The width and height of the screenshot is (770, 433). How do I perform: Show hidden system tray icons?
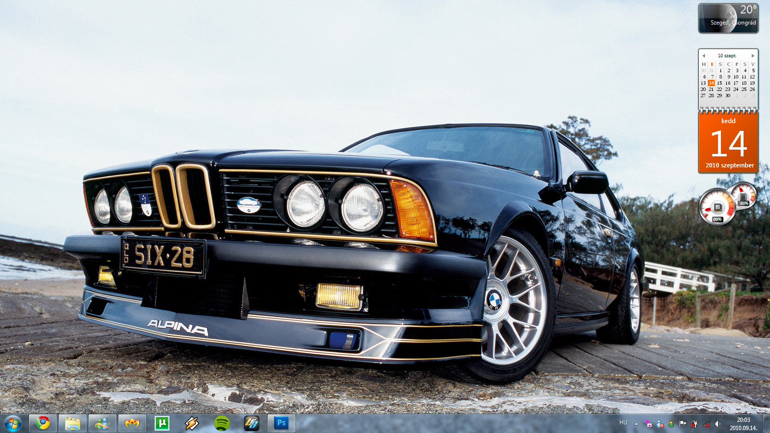[x=636, y=424]
